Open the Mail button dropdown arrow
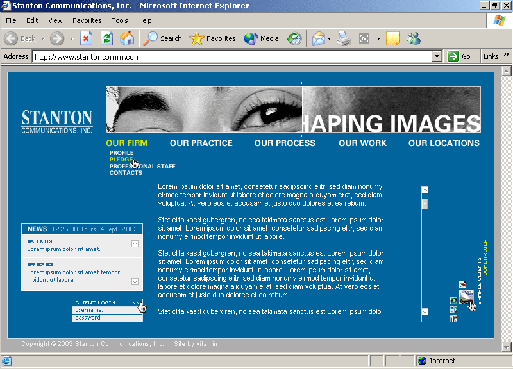This screenshot has width=513, height=369. coord(330,38)
